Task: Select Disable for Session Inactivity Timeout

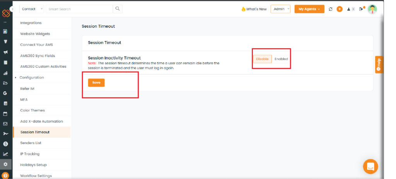Action: pyautogui.click(x=262, y=59)
